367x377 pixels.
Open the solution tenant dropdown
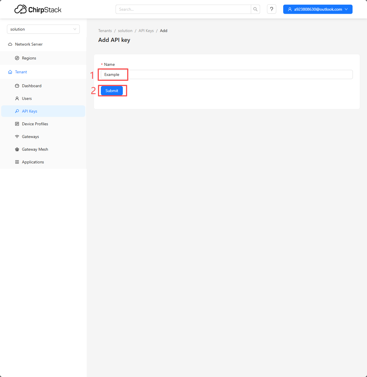[x=43, y=29]
